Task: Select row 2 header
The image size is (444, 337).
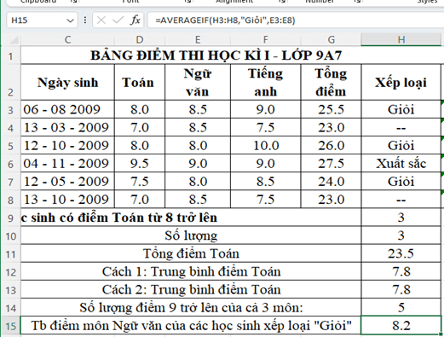Action: pos(10,82)
